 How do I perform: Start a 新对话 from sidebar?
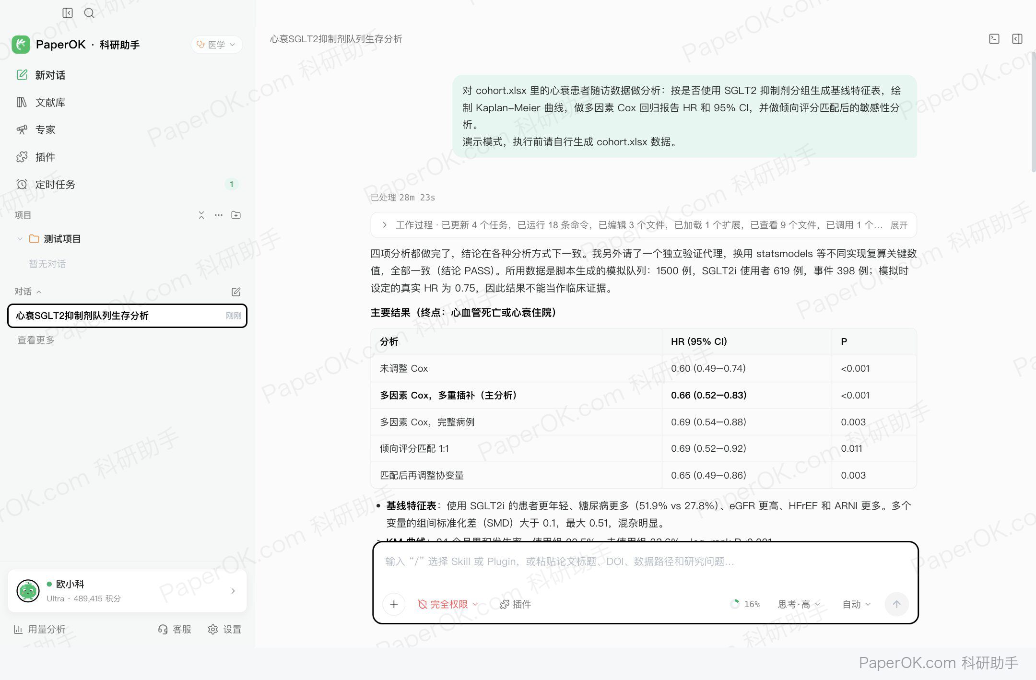click(127, 75)
